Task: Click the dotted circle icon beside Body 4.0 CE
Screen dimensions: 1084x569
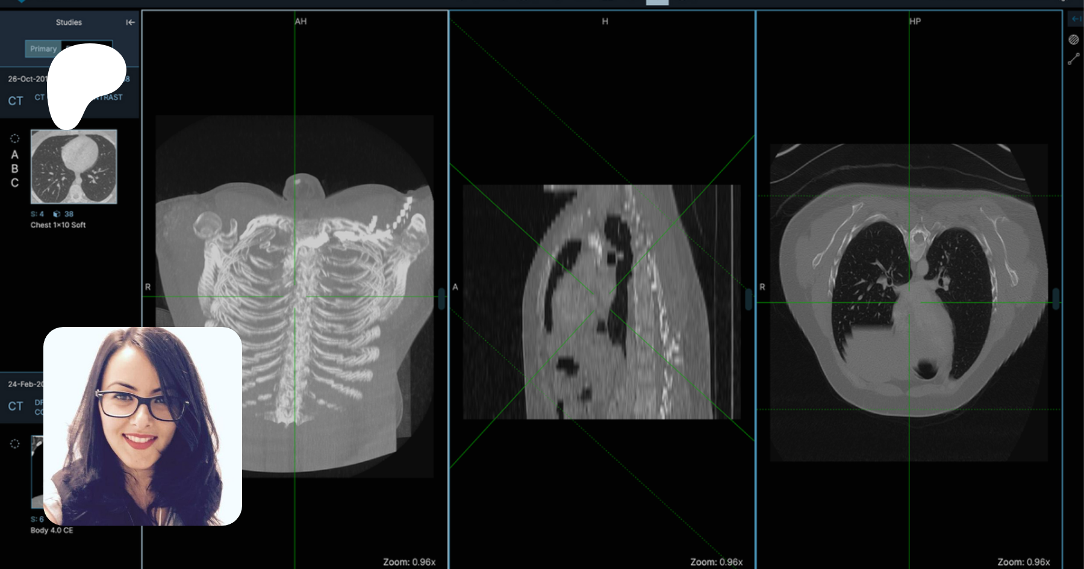Action: 15,444
